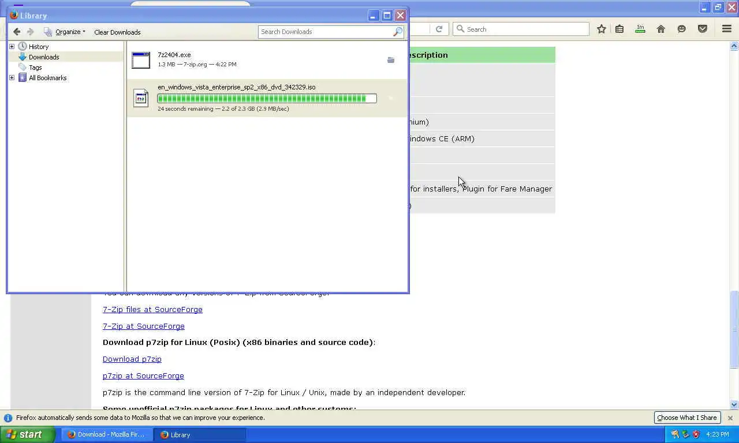Click the All Bookmarks star icon

pos(23,77)
